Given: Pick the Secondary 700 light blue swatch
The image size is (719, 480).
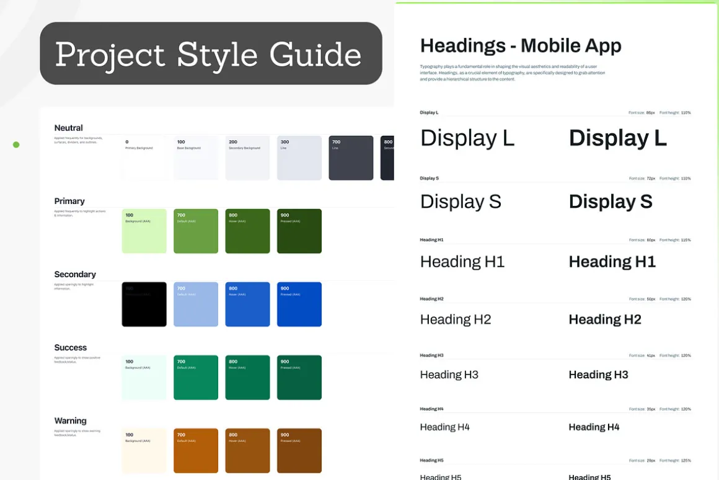Looking at the screenshot, I should click(196, 304).
